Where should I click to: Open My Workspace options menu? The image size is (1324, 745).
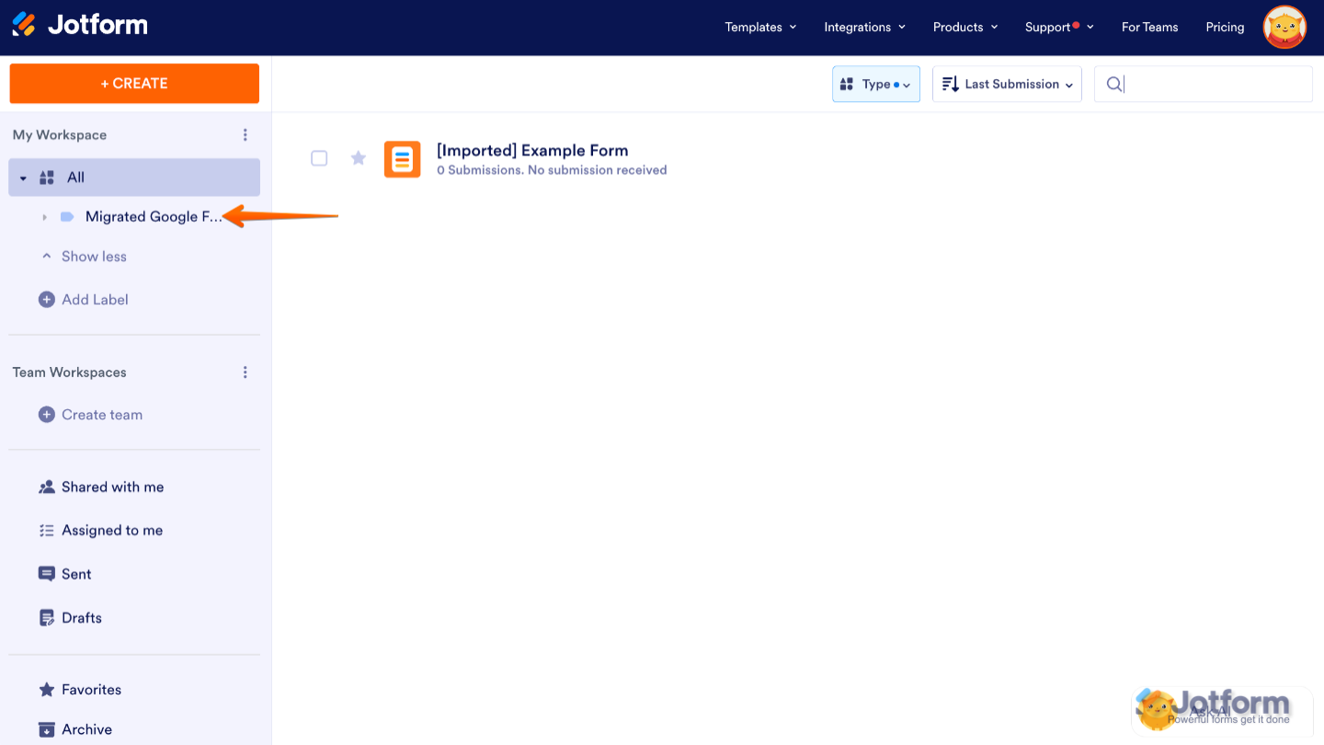245,135
